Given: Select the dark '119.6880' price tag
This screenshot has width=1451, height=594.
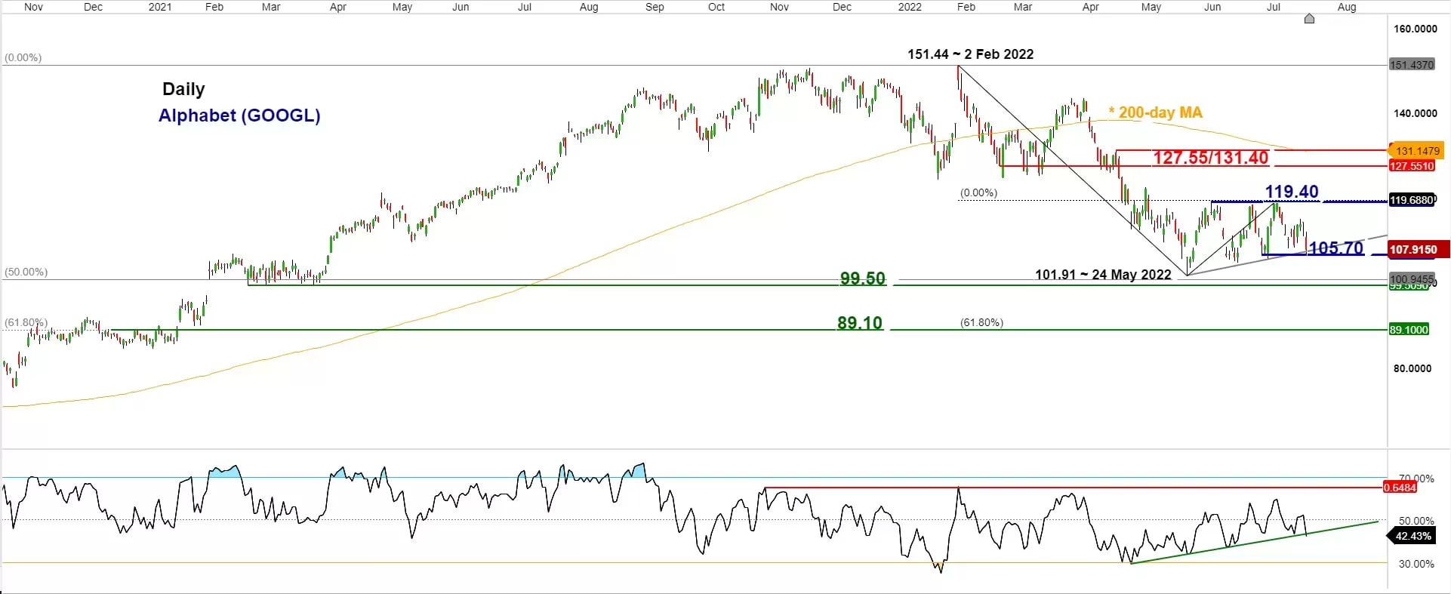Looking at the screenshot, I should click(1412, 200).
